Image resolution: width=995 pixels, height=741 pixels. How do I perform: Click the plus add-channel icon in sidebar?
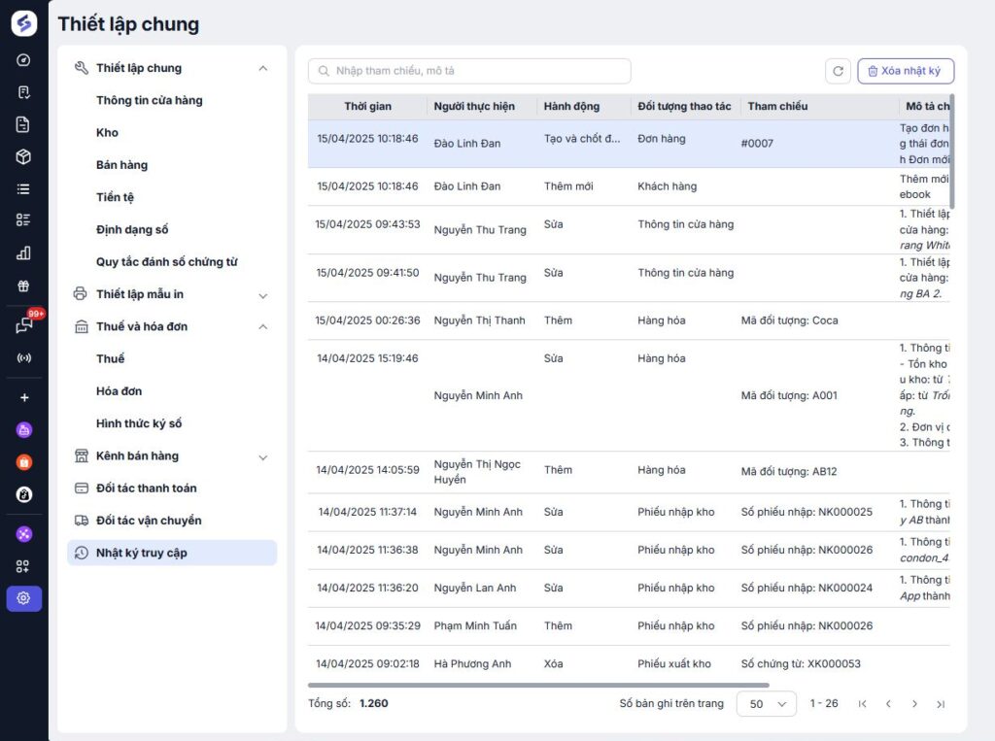pyautogui.click(x=24, y=398)
